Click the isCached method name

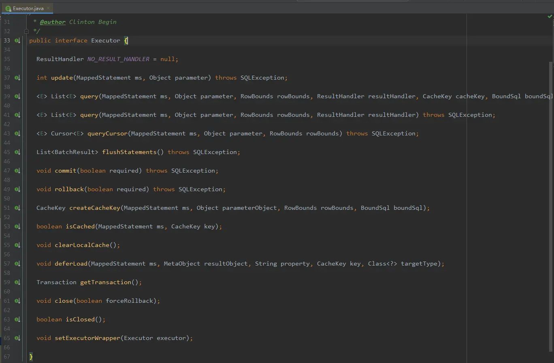(80, 226)
